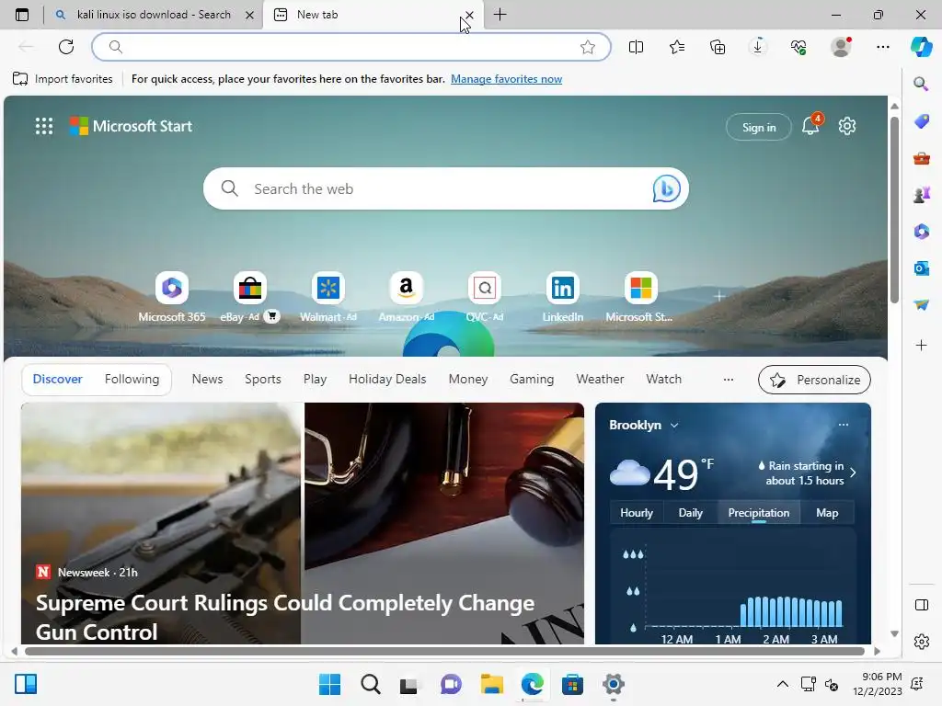Viewport: 942px width, 706px height.
Task: Add a quick link site plus
Action: tap(719, 296)
